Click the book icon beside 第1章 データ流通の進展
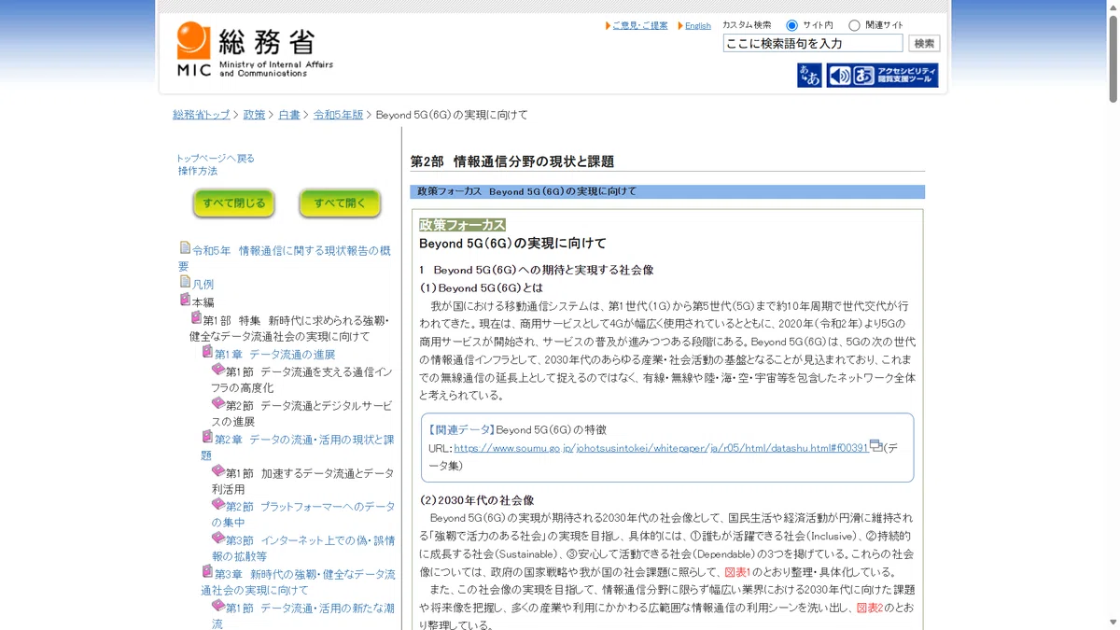 [207, 353]
